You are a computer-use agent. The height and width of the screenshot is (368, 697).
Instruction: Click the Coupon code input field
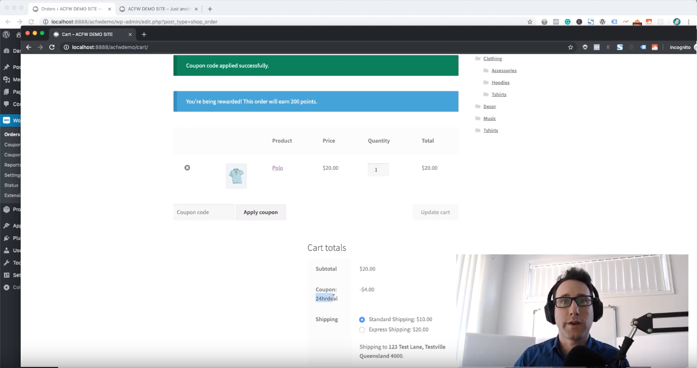coord(203,212)
